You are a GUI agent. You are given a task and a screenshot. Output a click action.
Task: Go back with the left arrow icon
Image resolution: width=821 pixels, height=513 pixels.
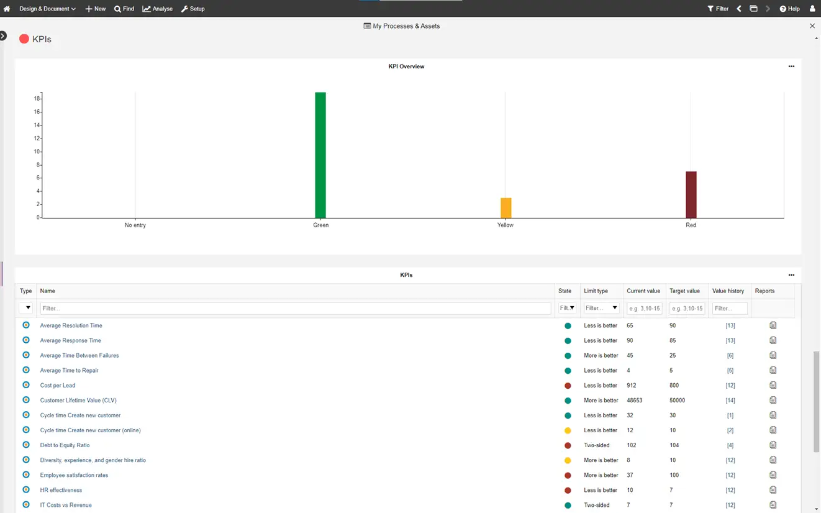(x=739, y=9)
